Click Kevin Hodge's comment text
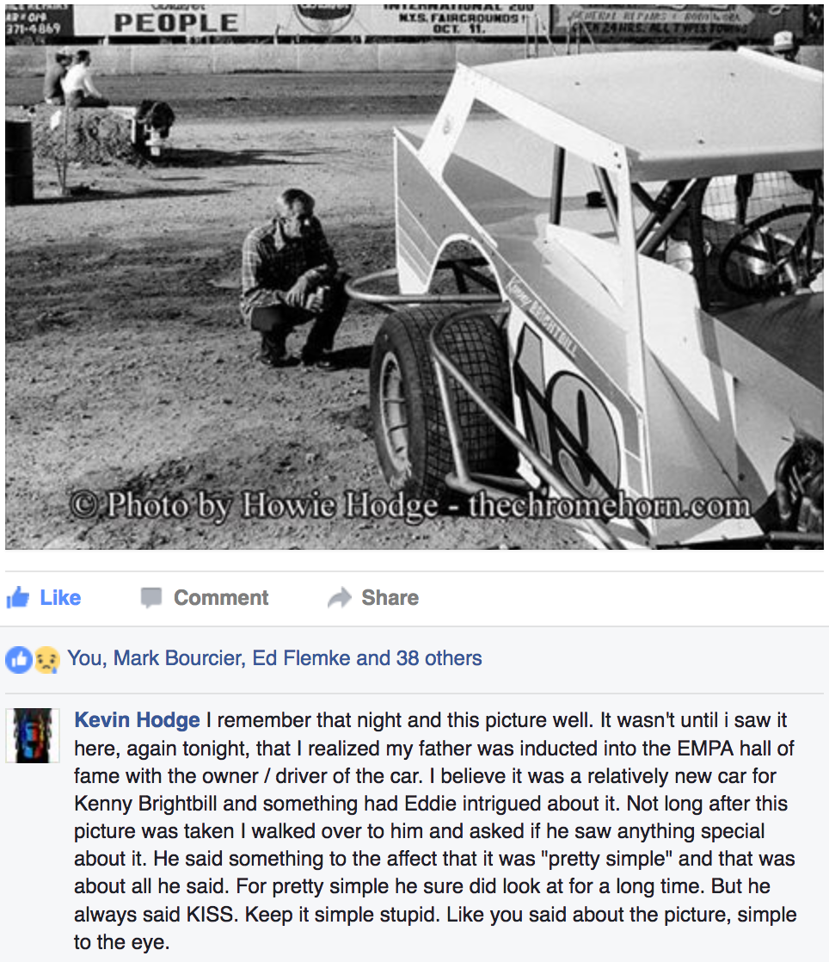 click(x=435, y=830)
